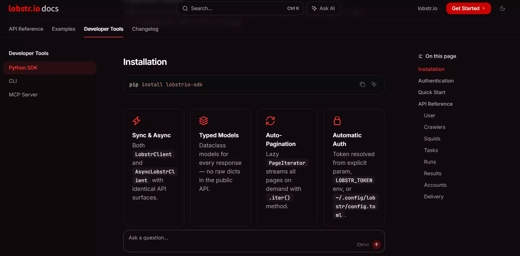520x256 pixels.
Task: Switch to the Examples tab
Action: coord(64,29)
